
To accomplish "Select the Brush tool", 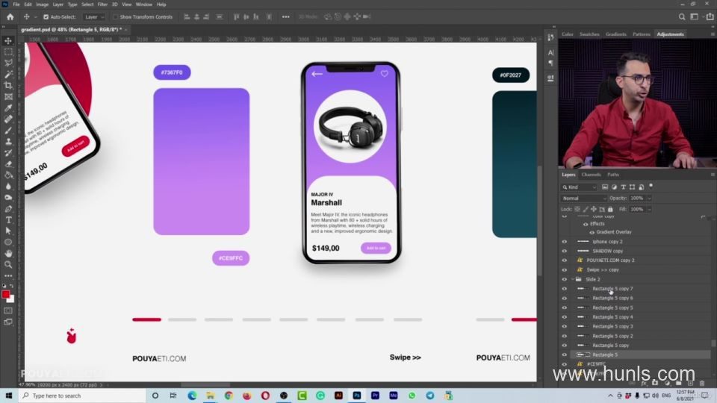I will pos(8,130).
